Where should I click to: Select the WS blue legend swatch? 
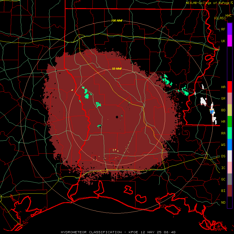point(230,145)
